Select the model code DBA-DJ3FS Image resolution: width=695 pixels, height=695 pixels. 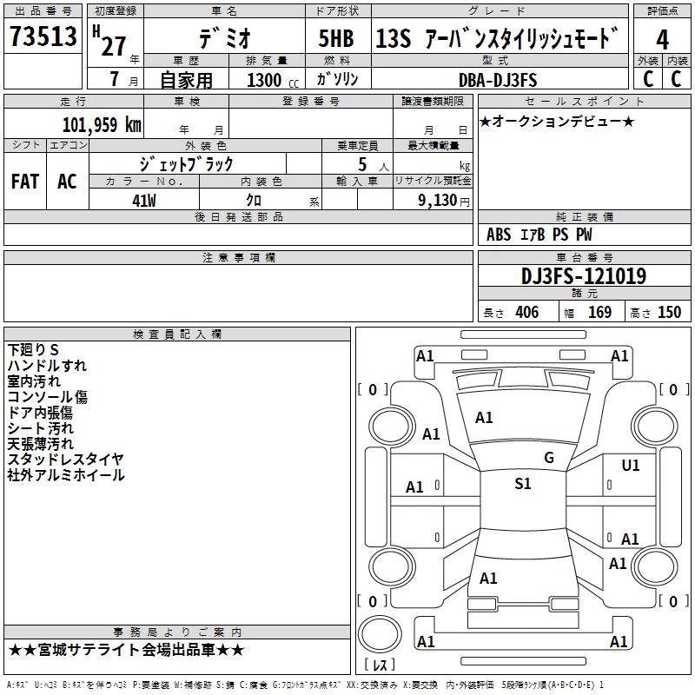tap(498, 80)
